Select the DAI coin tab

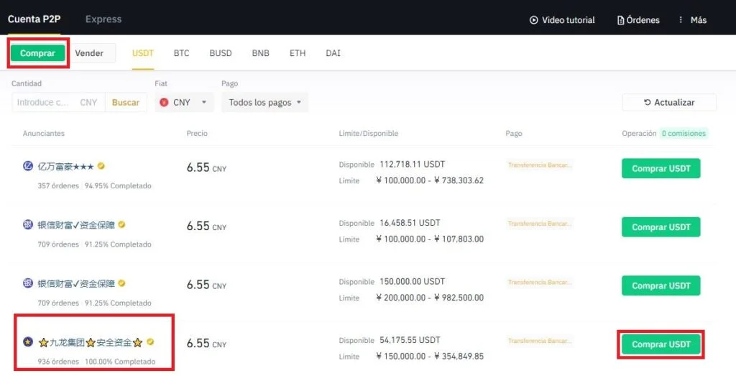333,53
